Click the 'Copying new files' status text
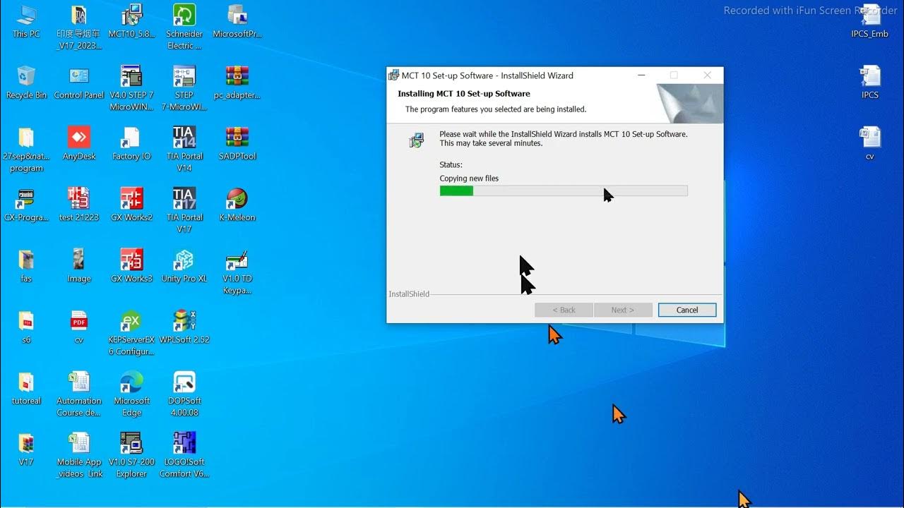904x508 pixels. tap(469, 179)
